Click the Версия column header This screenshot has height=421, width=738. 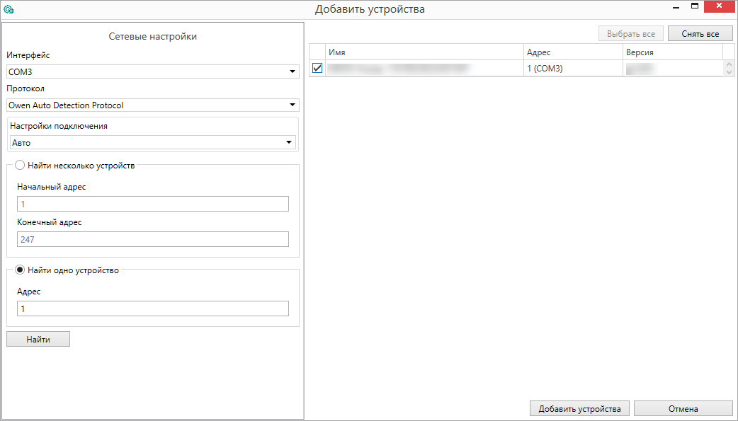(672, 52)
